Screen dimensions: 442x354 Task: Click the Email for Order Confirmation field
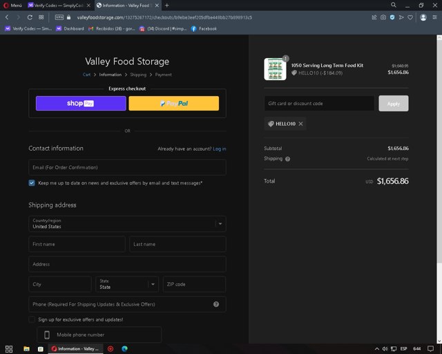[127, 167]
